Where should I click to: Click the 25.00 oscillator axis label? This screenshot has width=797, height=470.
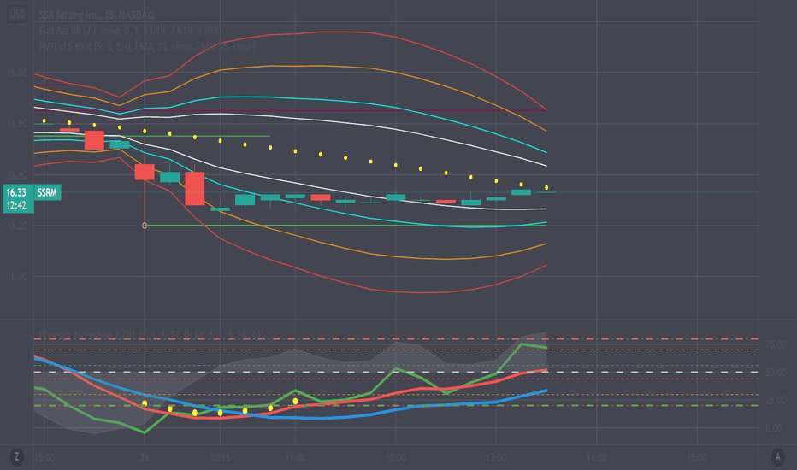click(x=776, y=401)
